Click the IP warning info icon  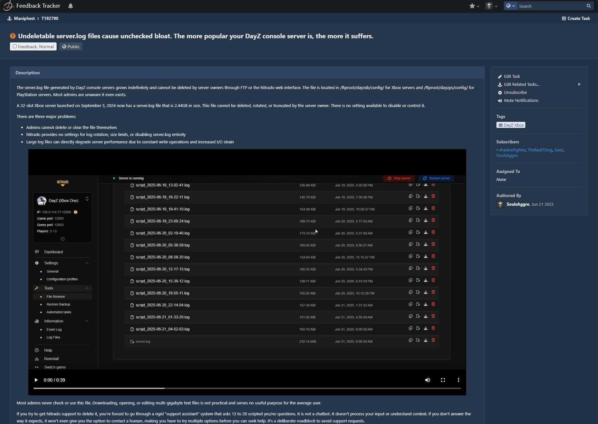[x=76, y=212]
